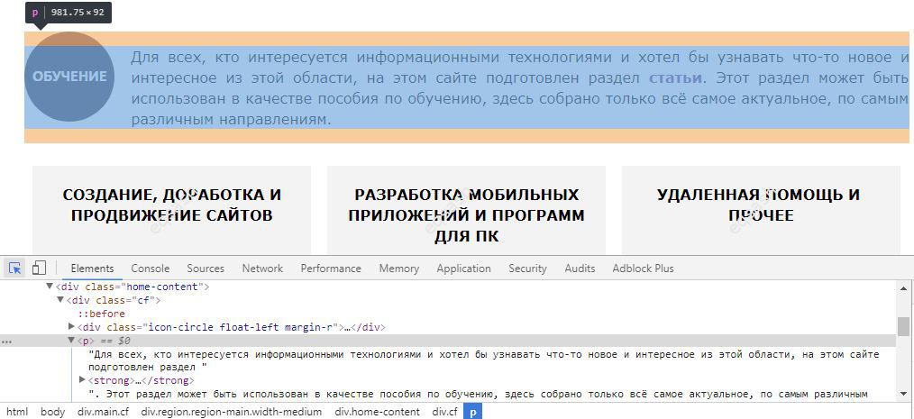This screenshot has width=914, height=419.
Task: Switch to the Security tab
Action: click(527, 269)
